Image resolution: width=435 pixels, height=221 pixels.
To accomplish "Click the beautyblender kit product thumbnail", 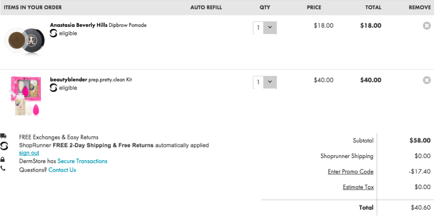I will click(x=26, y=96).
